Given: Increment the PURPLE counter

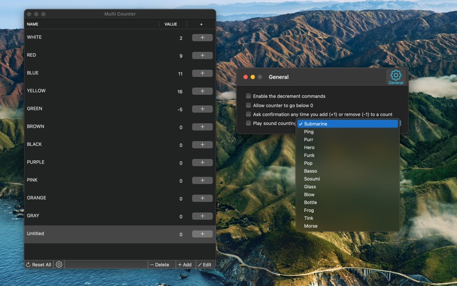Looking at the screenshot, I should pyautogui.click(x=202, y=162).
